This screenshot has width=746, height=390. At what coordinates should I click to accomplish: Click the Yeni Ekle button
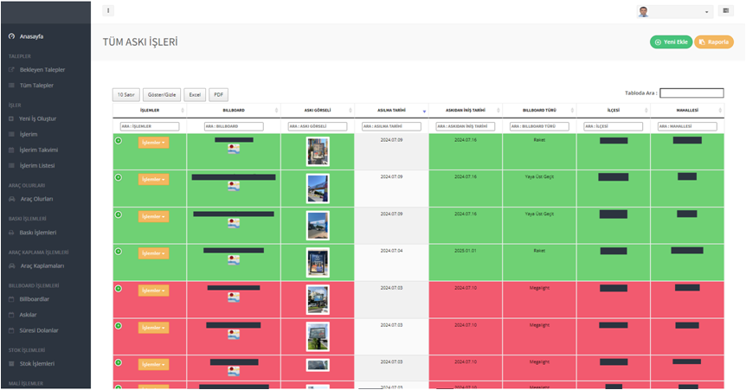pos(670,42)
